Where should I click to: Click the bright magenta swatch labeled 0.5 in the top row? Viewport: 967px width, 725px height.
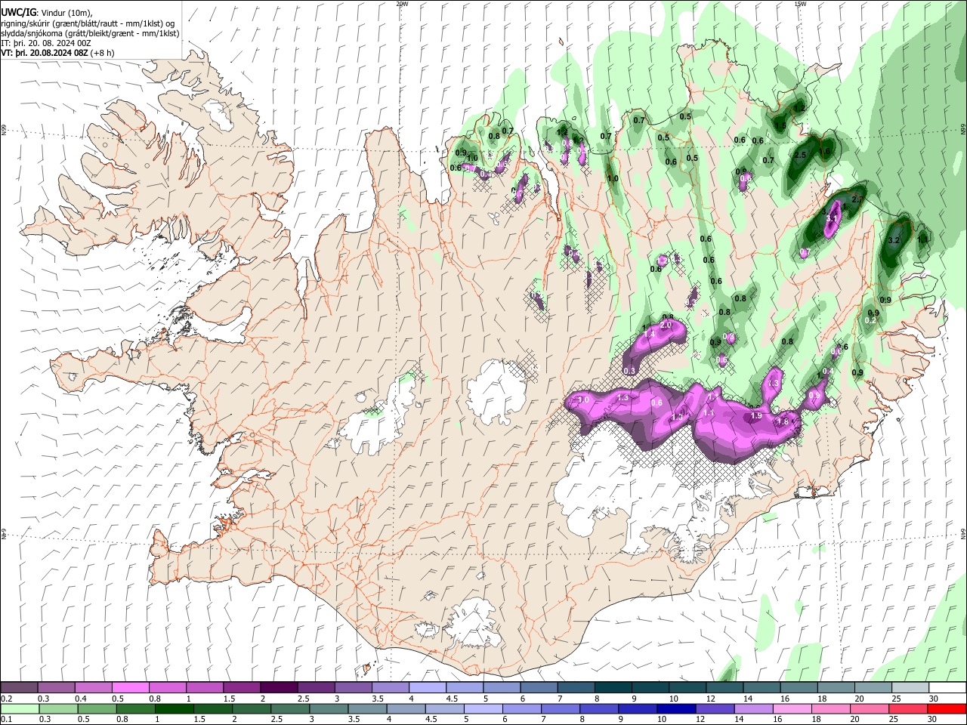[x=130, y=687]
